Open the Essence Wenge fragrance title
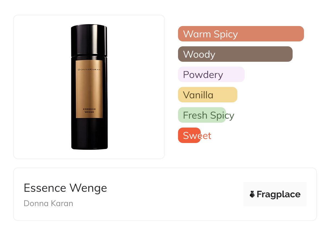The width and height of the screenshot is (330, 234). coord(65,188)
